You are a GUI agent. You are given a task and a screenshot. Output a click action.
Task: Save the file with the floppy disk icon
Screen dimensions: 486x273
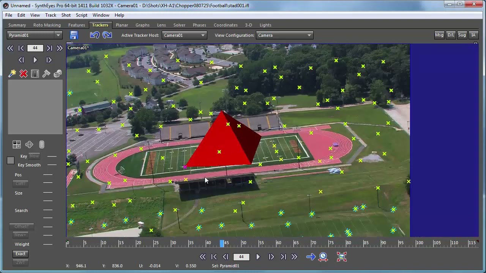click(x=74, y=35)
